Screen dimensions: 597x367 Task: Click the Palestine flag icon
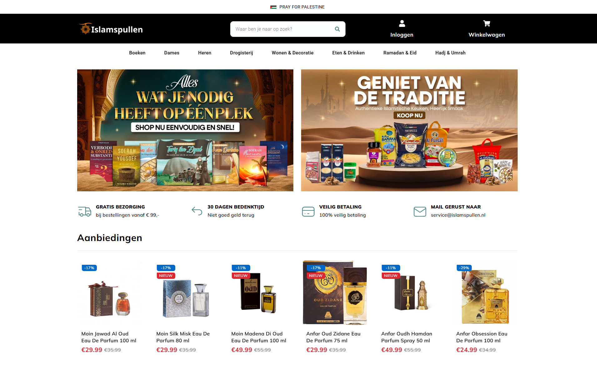pos(273,7)
